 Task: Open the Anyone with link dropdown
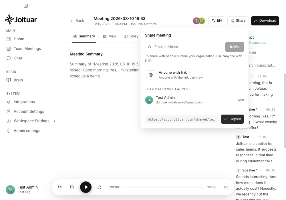coord(174,73)
